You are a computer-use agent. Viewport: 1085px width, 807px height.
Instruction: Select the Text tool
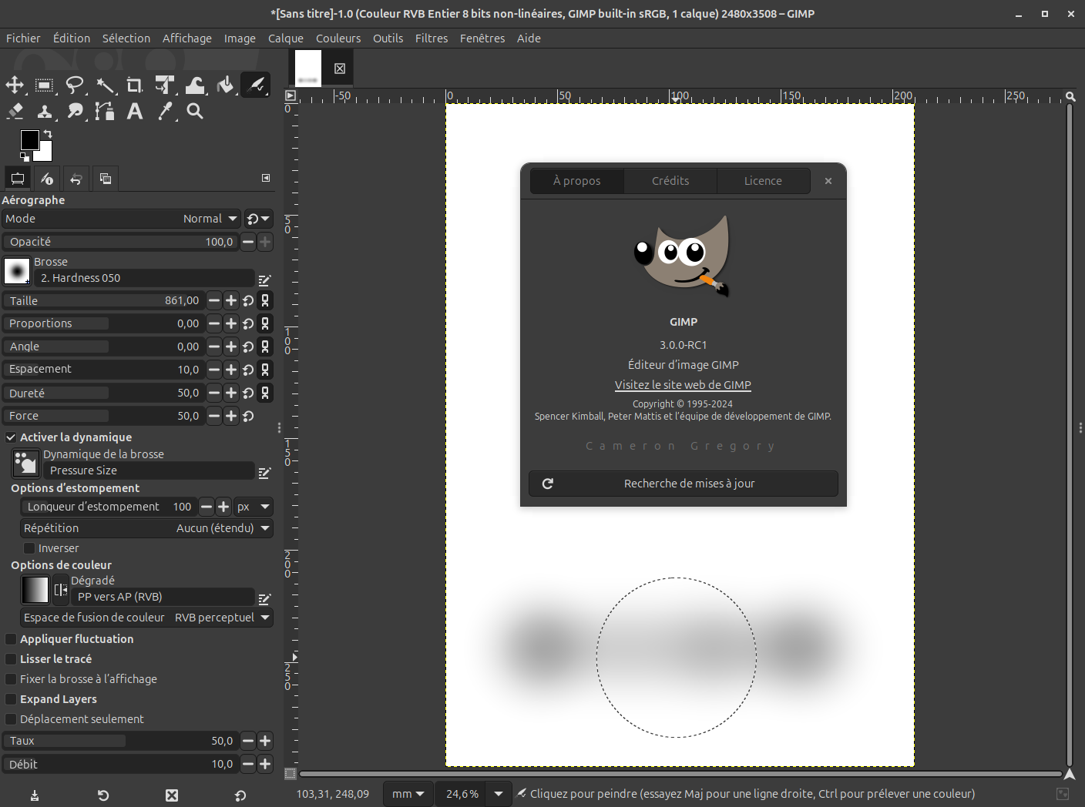pos(135,112)
